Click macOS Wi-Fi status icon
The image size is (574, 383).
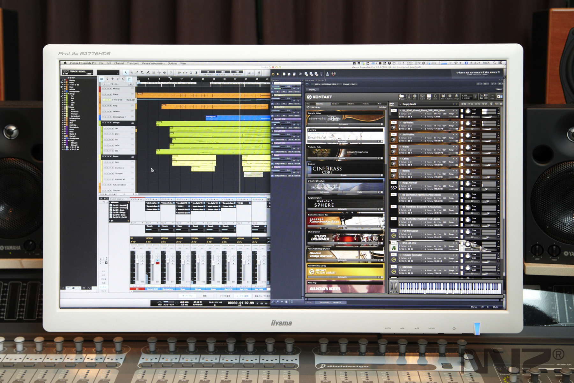456,63
